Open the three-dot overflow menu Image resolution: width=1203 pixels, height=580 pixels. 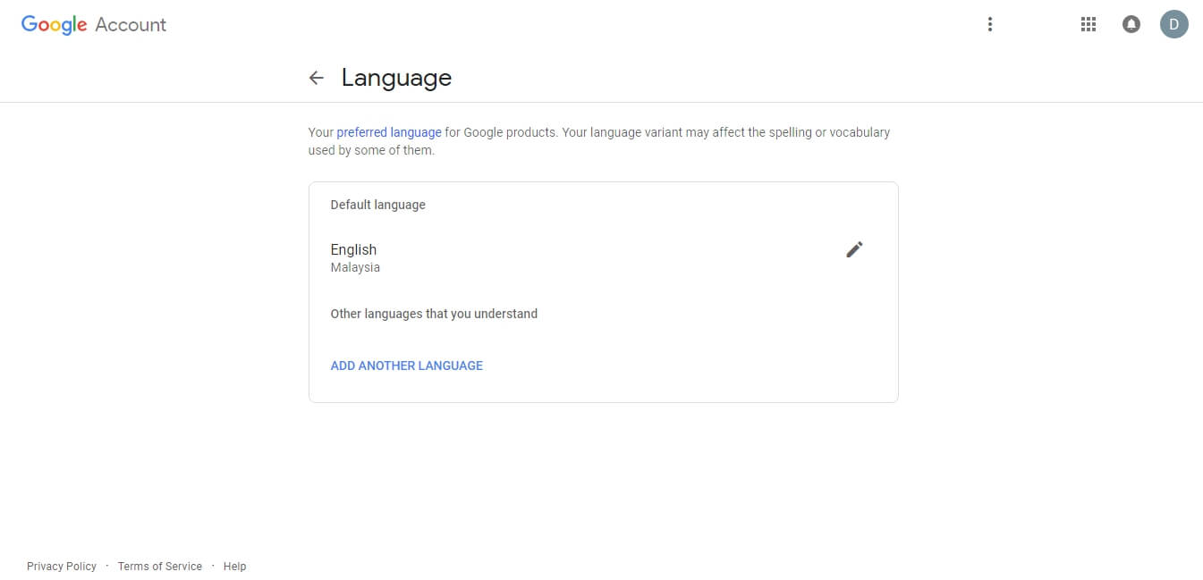click(x=990, y=24)
